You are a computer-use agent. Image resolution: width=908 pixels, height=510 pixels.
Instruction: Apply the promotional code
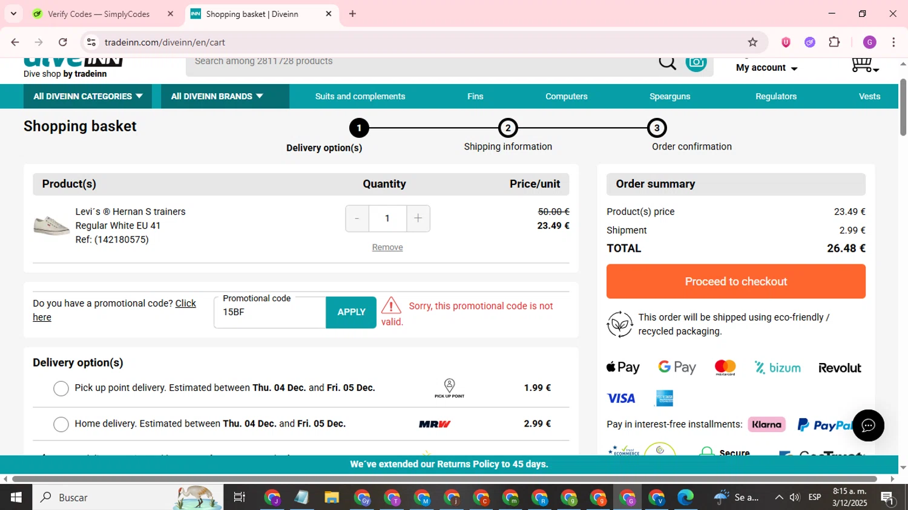point(351,312)
